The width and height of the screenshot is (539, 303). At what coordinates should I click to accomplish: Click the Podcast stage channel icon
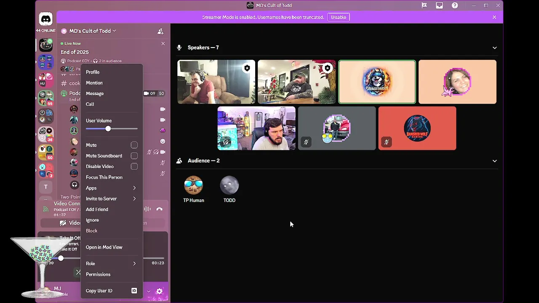64,93
